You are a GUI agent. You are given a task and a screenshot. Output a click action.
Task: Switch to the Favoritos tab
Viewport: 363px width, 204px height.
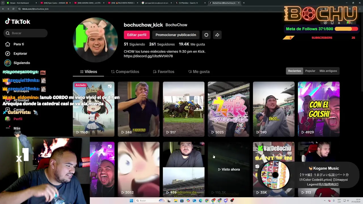[x=164, y=72]
